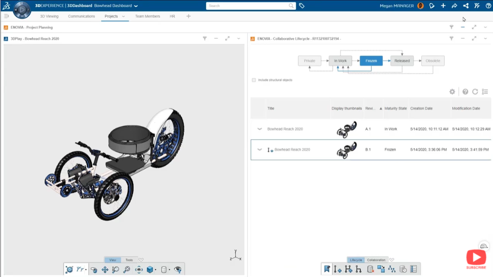Open the Collaborative Lifecycle widget chevron menu
Viewport: 493px width, 277px height.
click(x=486, y=39)
